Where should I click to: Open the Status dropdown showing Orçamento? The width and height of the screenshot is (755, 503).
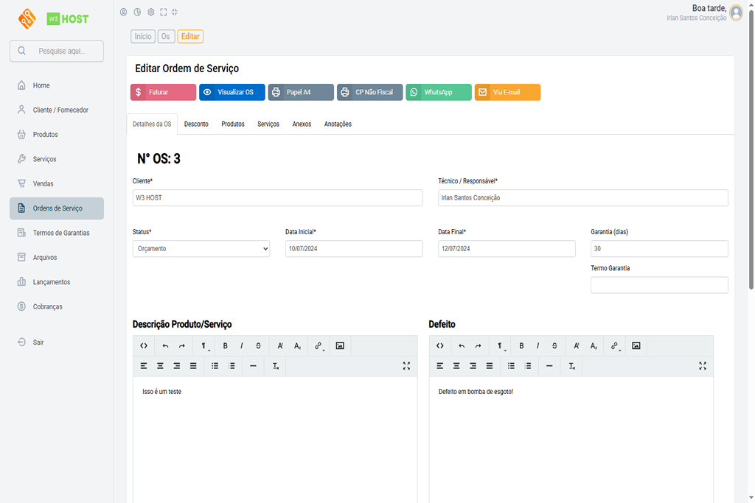click(201, 248)
